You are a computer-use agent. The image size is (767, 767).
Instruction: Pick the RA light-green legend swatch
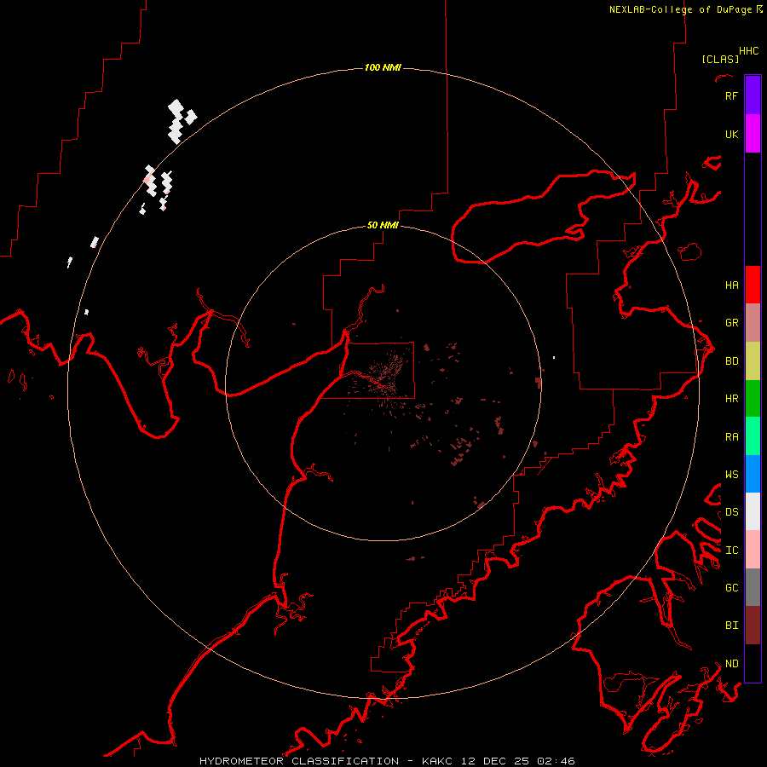(x=753, y=436)
